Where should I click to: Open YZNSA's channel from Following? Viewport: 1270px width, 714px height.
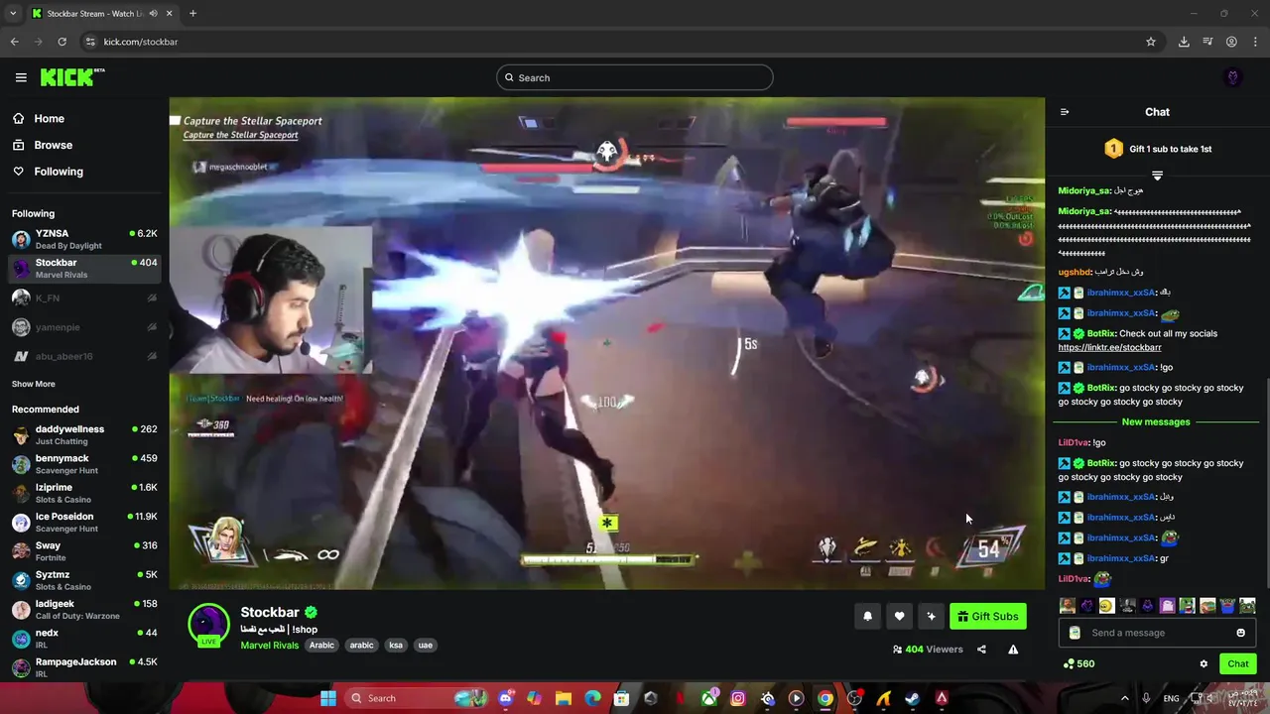click(x=84, y=239)
